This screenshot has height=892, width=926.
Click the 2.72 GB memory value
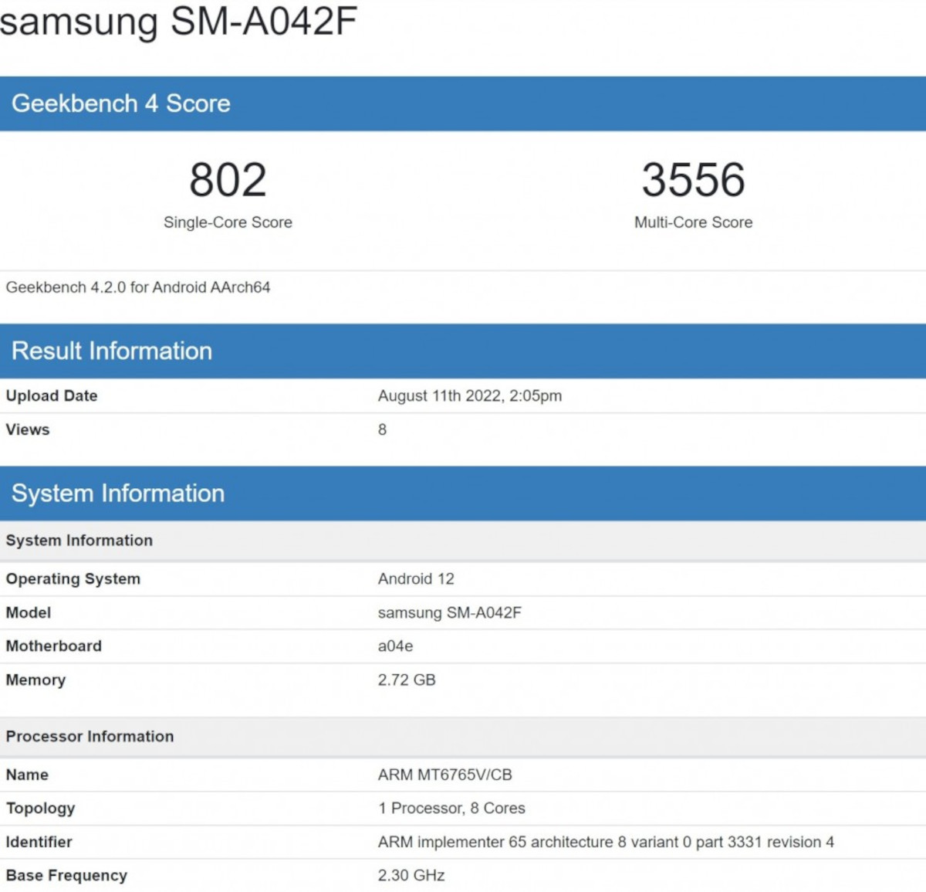click(407, 680)
